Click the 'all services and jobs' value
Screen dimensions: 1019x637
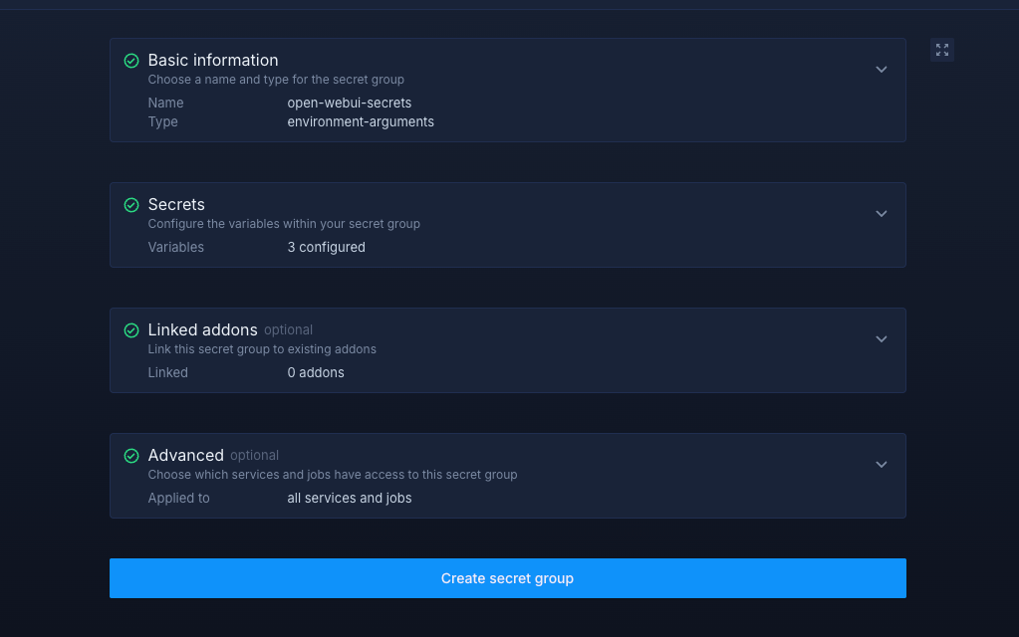click(349, 499)
